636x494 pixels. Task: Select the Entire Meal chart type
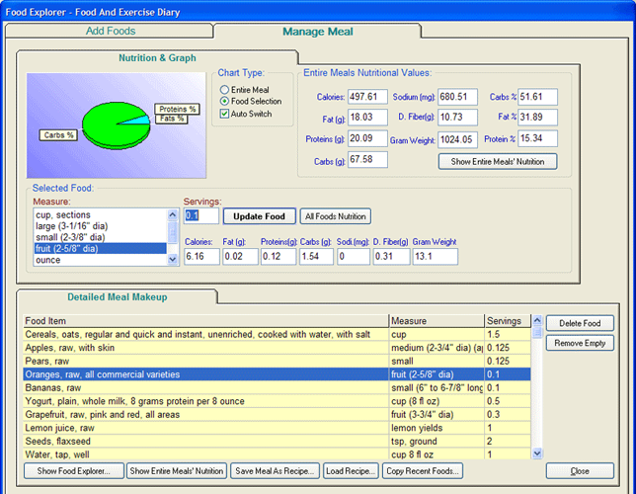(224, 89)
